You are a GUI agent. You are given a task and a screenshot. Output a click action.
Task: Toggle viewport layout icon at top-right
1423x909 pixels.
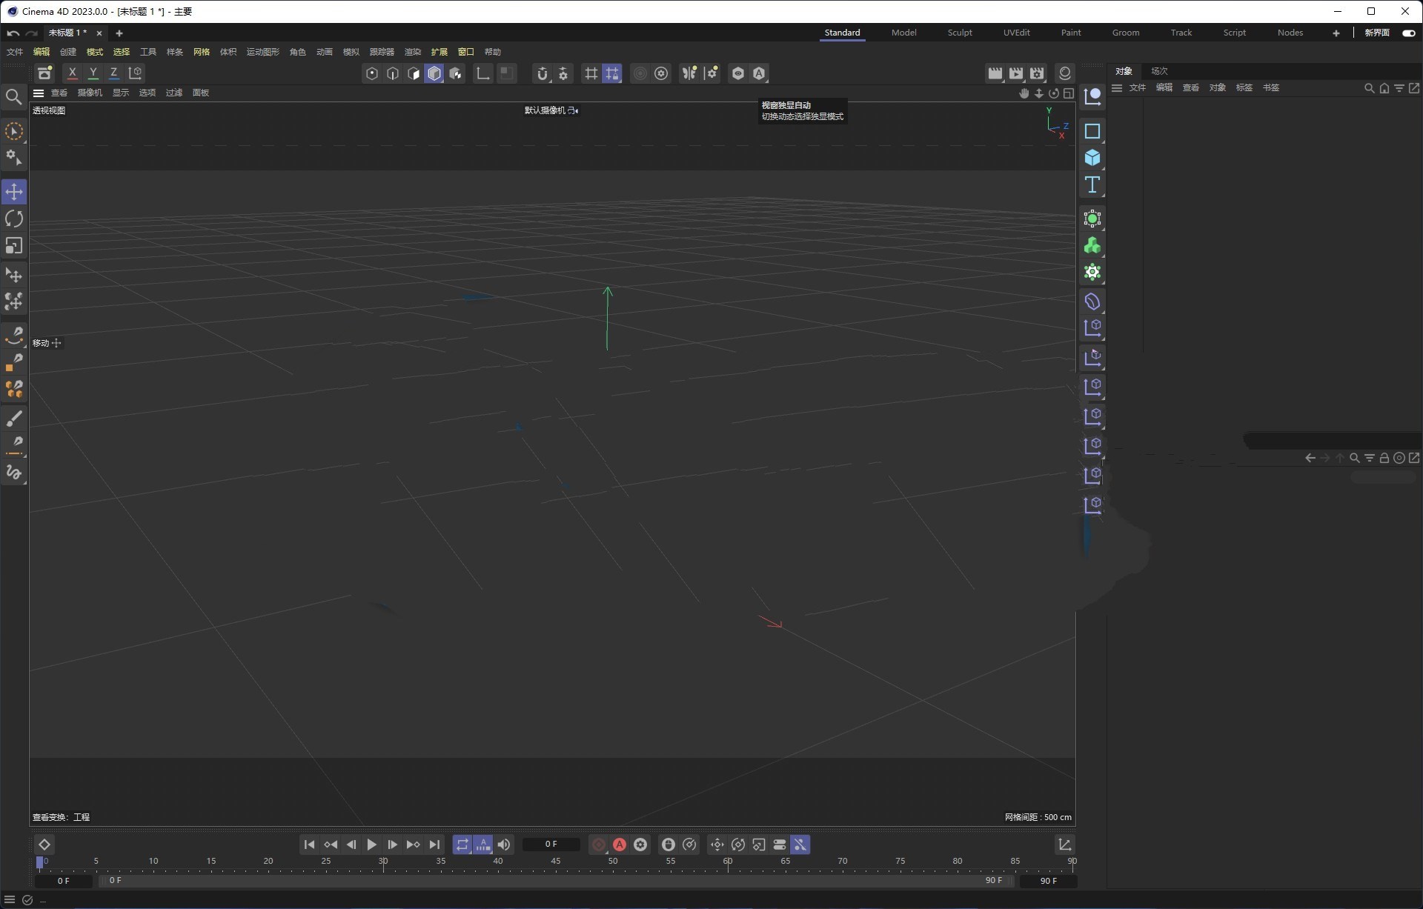(1069, 93)
